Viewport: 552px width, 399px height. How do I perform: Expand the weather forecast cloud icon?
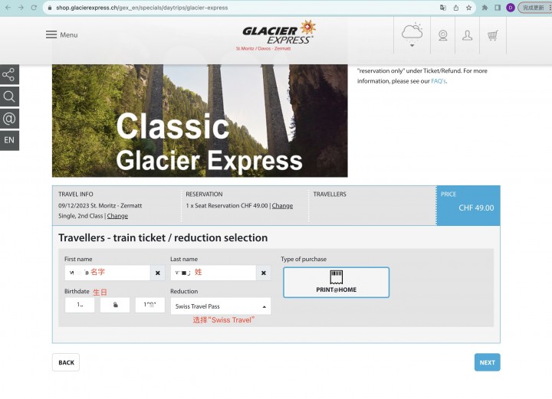tap(412, 34)
